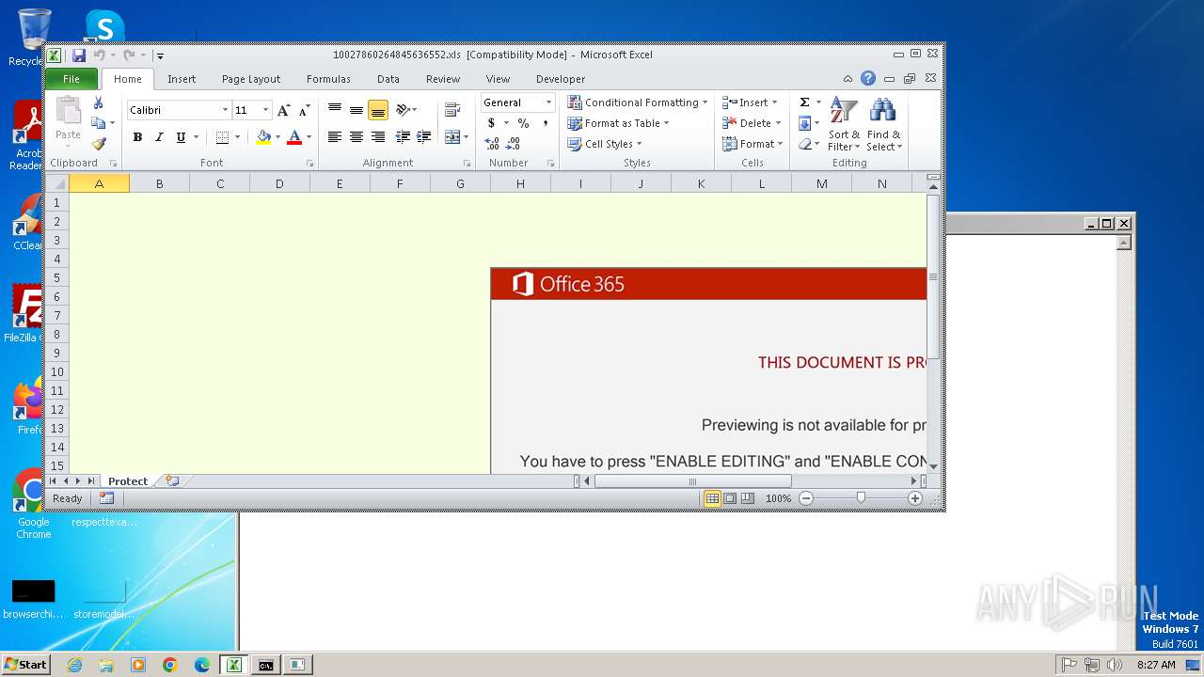Select the Format Painter brush
Viewport: 1204px width, 677px height.
coord(98,144)
